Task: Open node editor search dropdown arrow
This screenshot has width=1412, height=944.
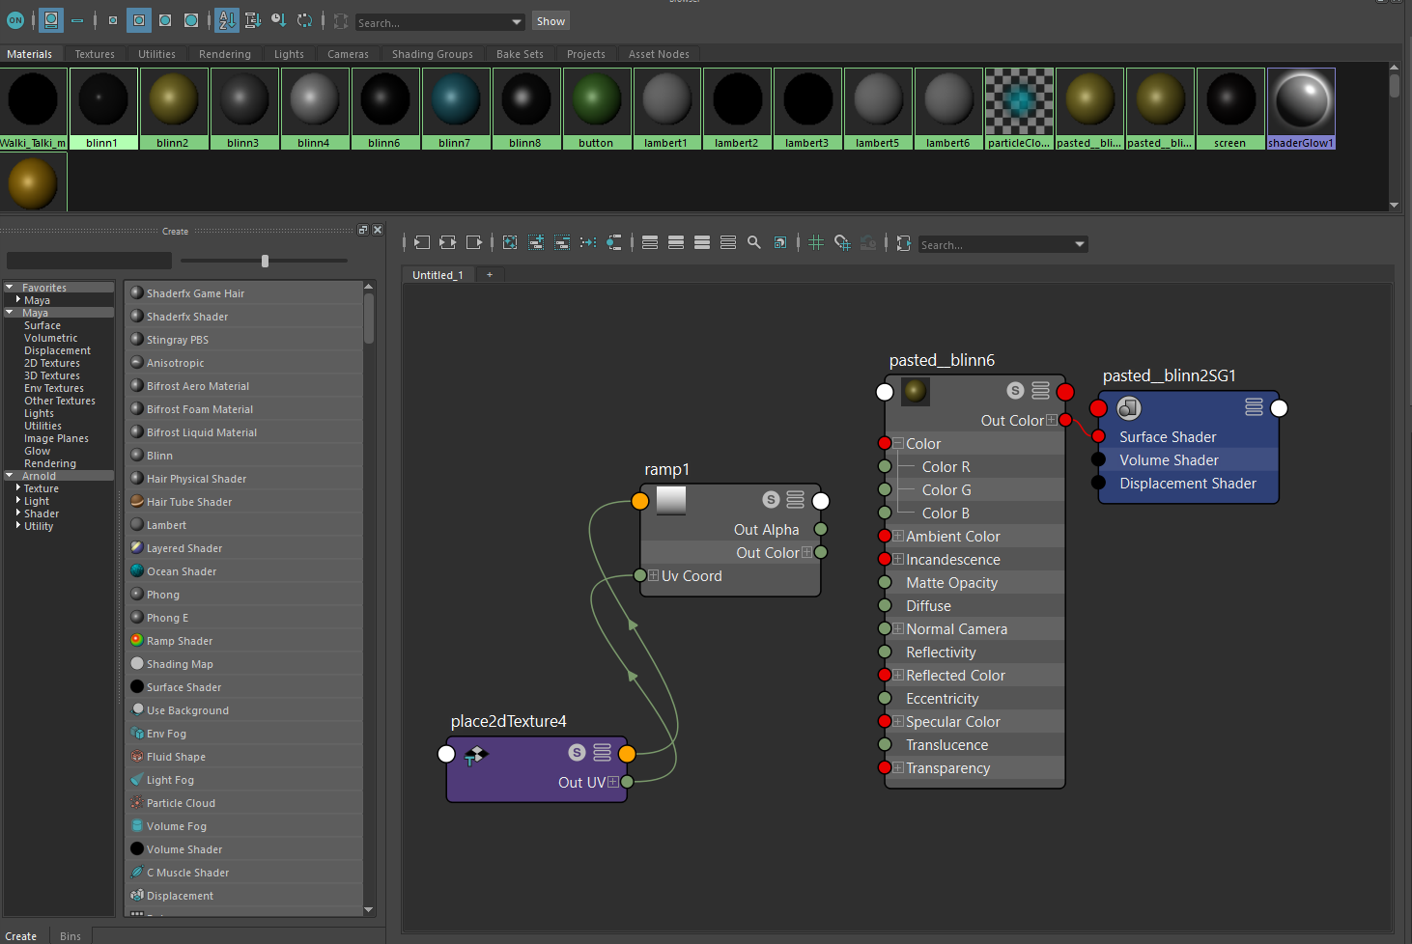Action: click(x=1080, y=245)
